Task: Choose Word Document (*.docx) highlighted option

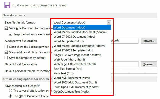Action: (82, 27)
